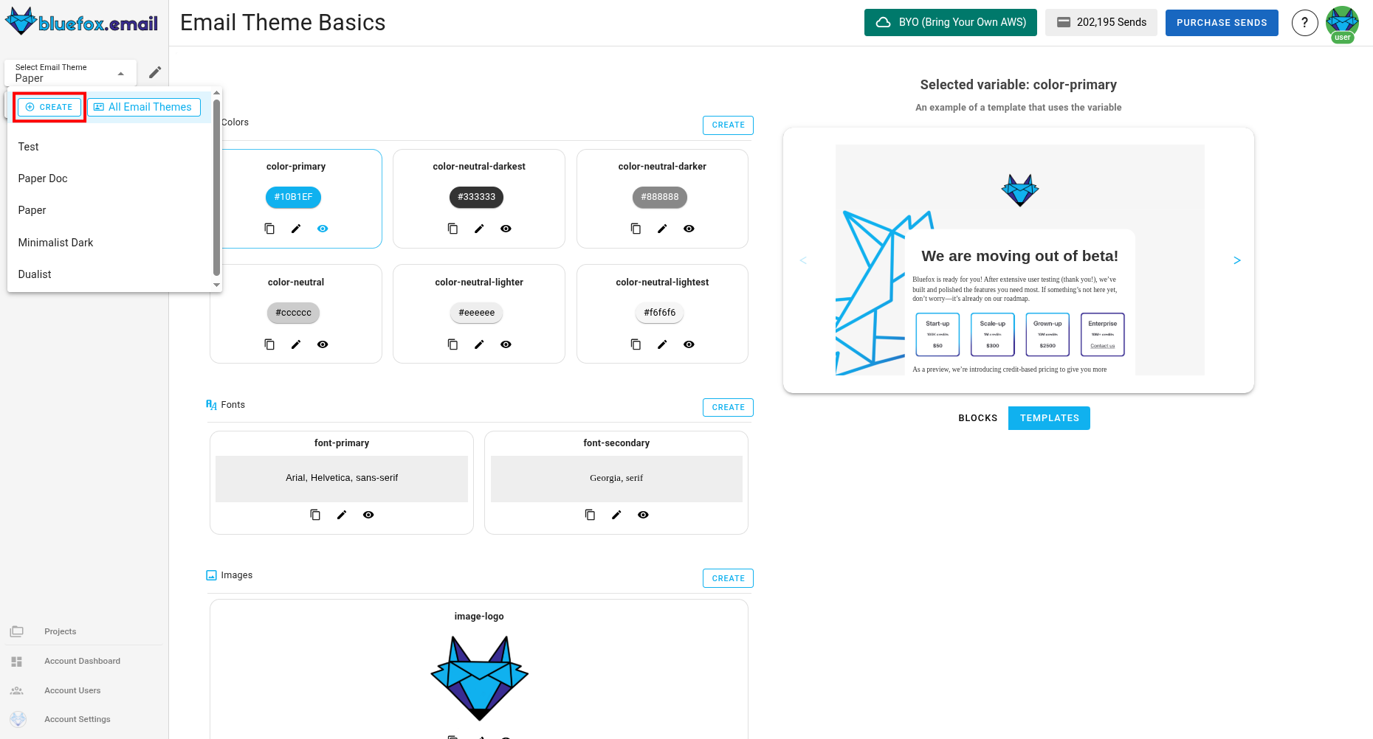The image size is (1373, 739).
Task: Click the #10B1EF color chip
Action: 293,197
